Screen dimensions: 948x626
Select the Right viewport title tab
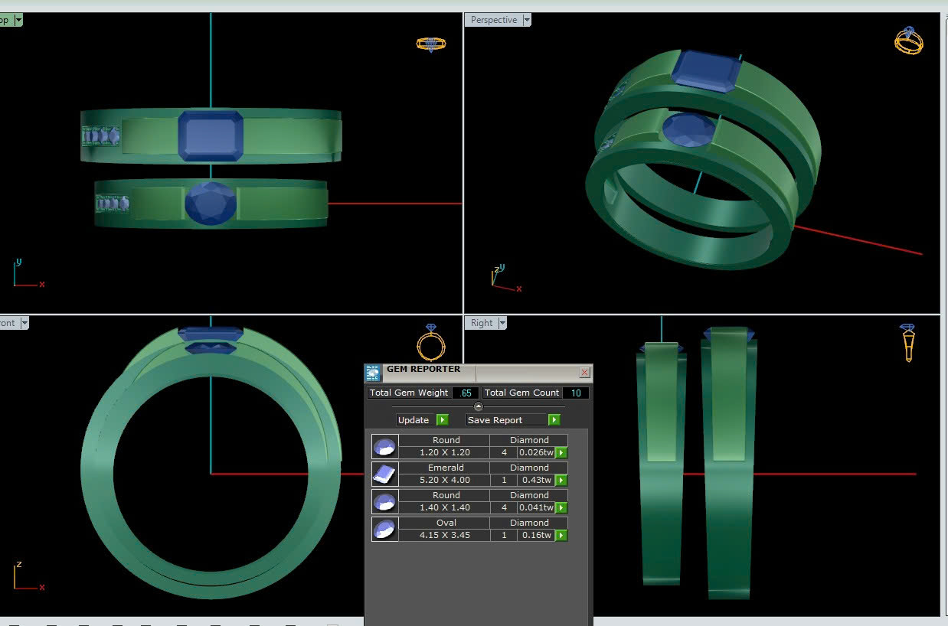click(x=482, y=323)
